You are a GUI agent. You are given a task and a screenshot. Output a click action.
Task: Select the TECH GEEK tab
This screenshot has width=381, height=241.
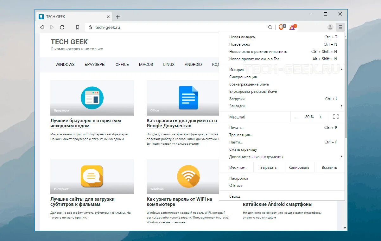pyautogui.click(x=74, y=17)
